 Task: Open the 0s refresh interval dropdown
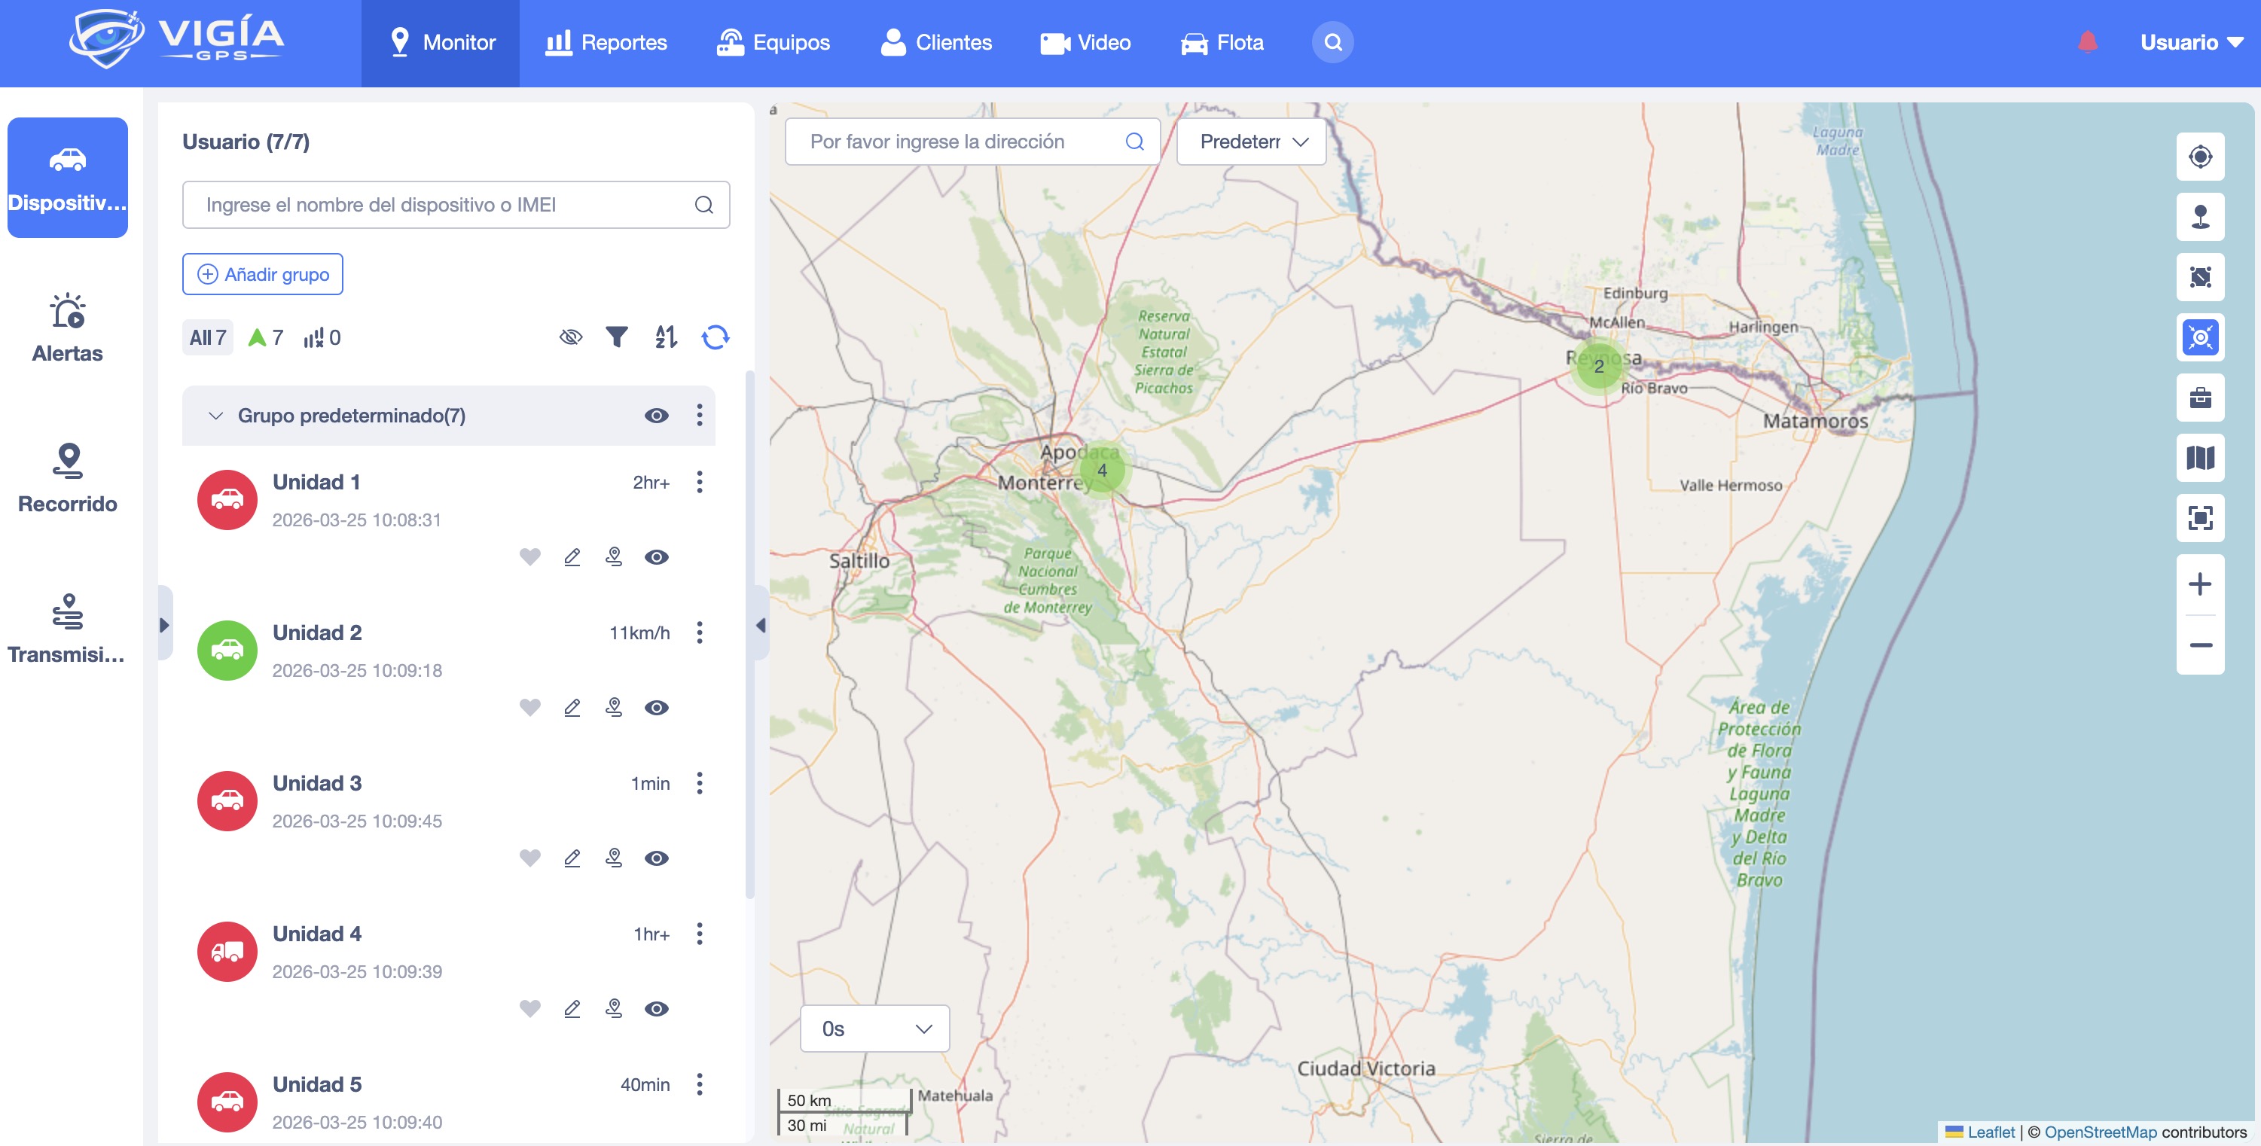[874, 1029]
